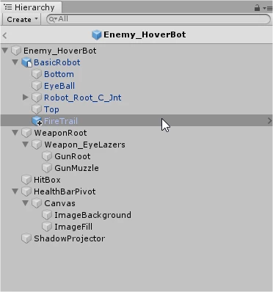Collapse the Canvas node
Viewport: 273px width, 292px height.
pos(26,203)
